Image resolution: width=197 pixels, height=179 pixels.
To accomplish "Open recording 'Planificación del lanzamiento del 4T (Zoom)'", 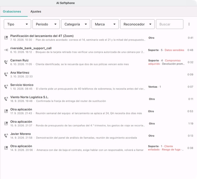I will (42, 36).
